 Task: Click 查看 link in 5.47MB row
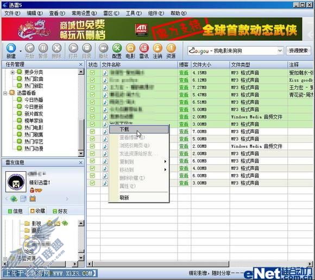click(184, 95)
